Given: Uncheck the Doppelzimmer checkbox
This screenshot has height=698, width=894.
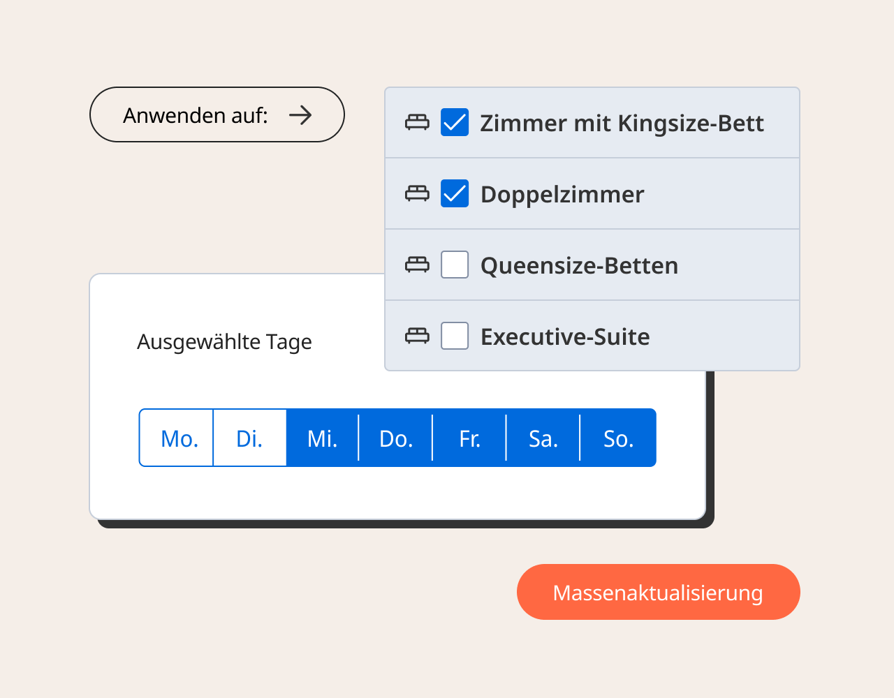Looking at the screenshot, I should [455, 194].
